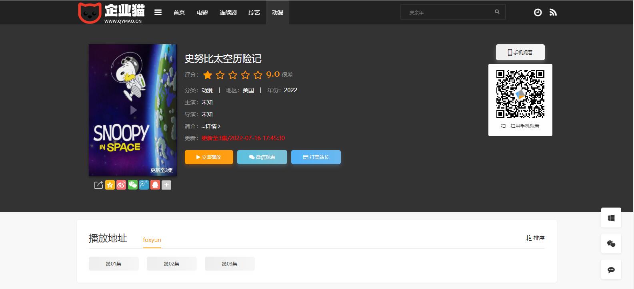Click the 企业猫 site logo
The width and height of the screenshot is (634, 289).
pos(111,13)
